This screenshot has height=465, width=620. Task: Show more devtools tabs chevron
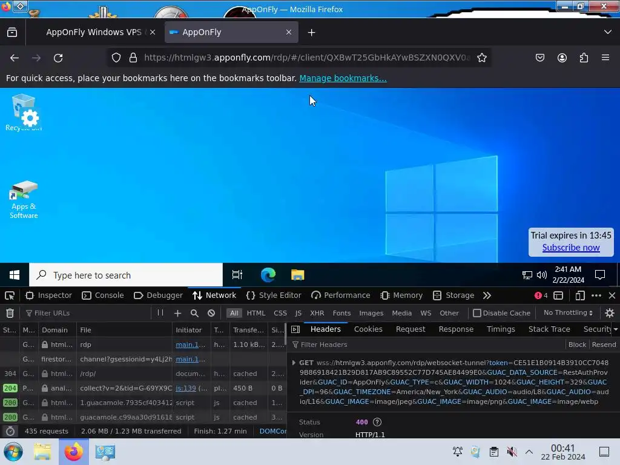pos(487,295)
